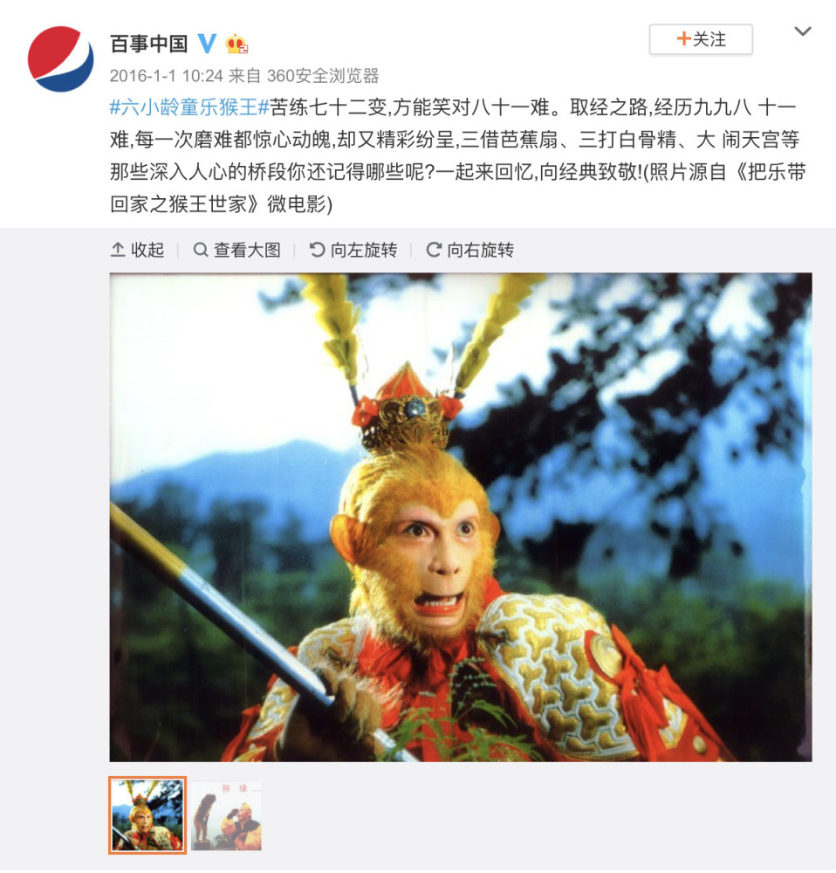Click the collapse arrow icon beside 收起
This screenshot has height=873, width=836.
[x=118, y=250]
